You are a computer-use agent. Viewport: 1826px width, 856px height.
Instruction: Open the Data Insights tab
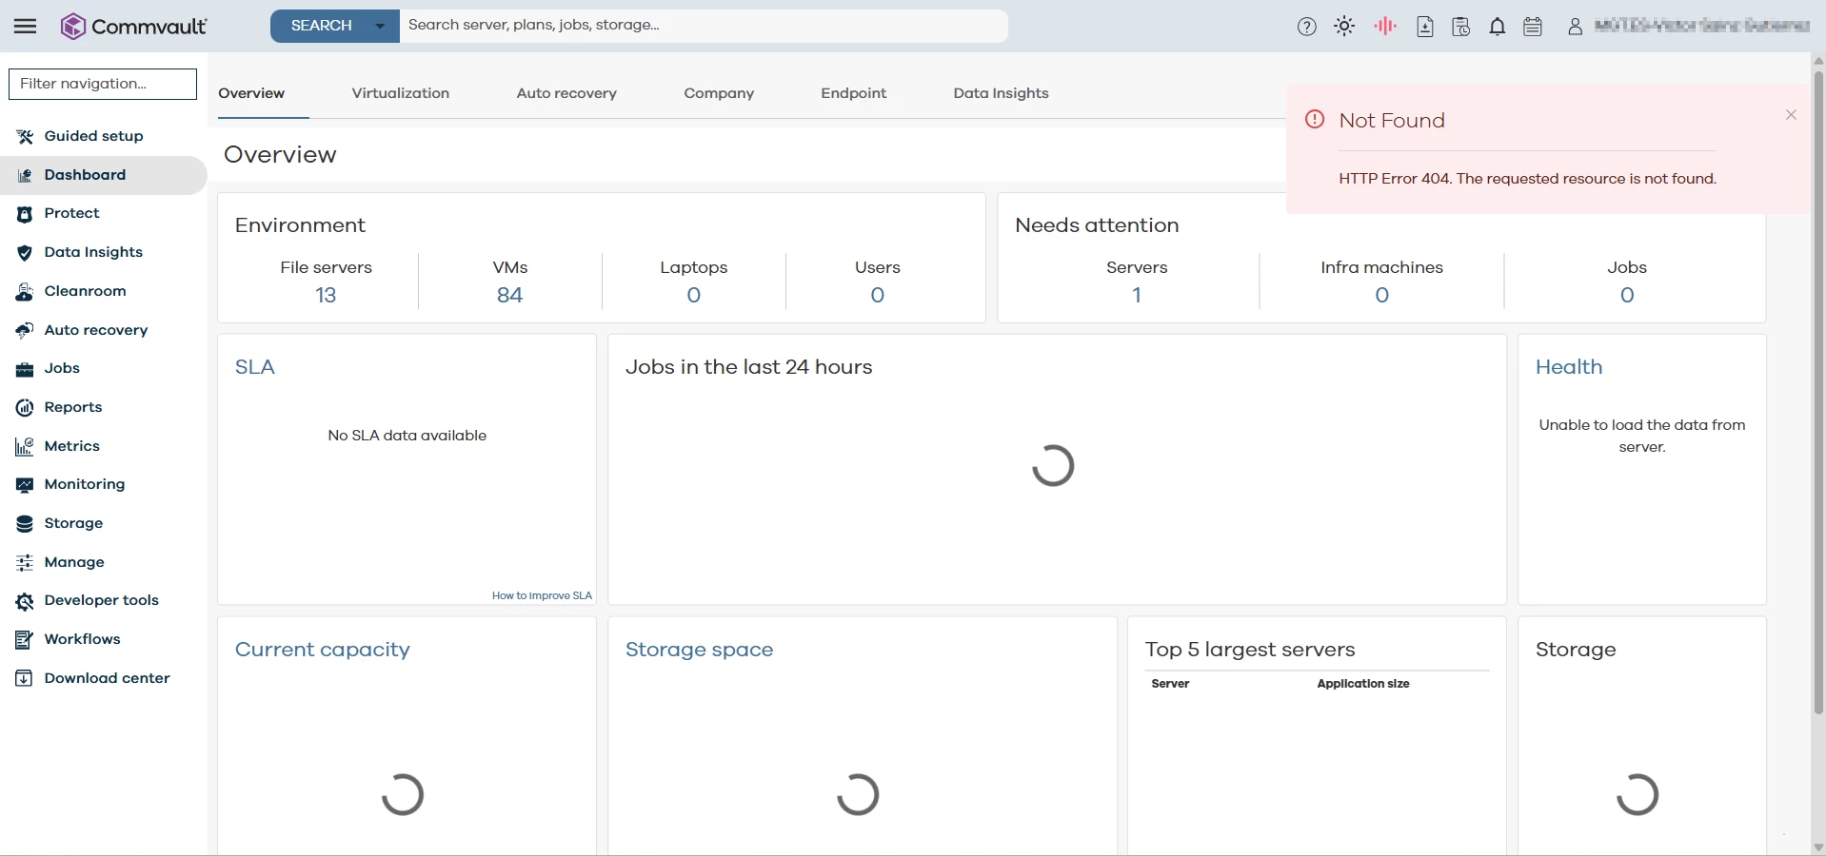(1001, 93)
